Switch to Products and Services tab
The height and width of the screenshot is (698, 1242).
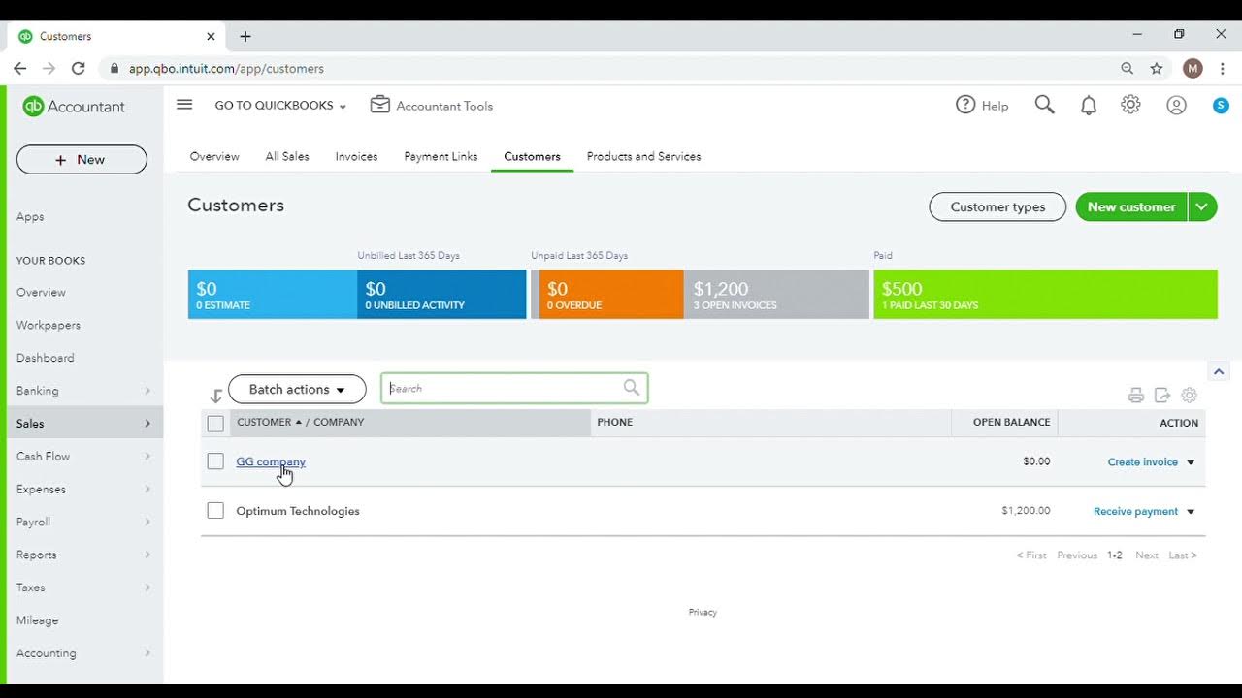click(x=643, y=156)
